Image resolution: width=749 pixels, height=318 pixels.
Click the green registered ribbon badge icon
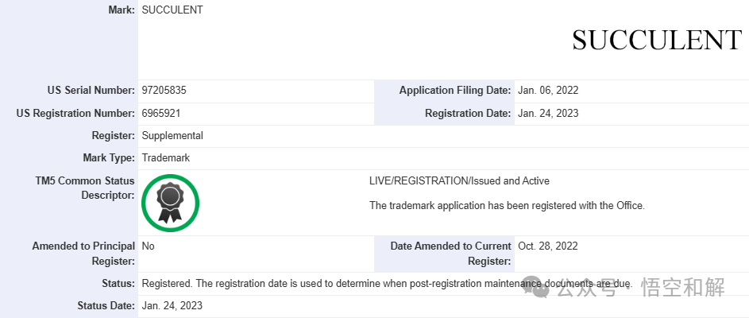170,203
